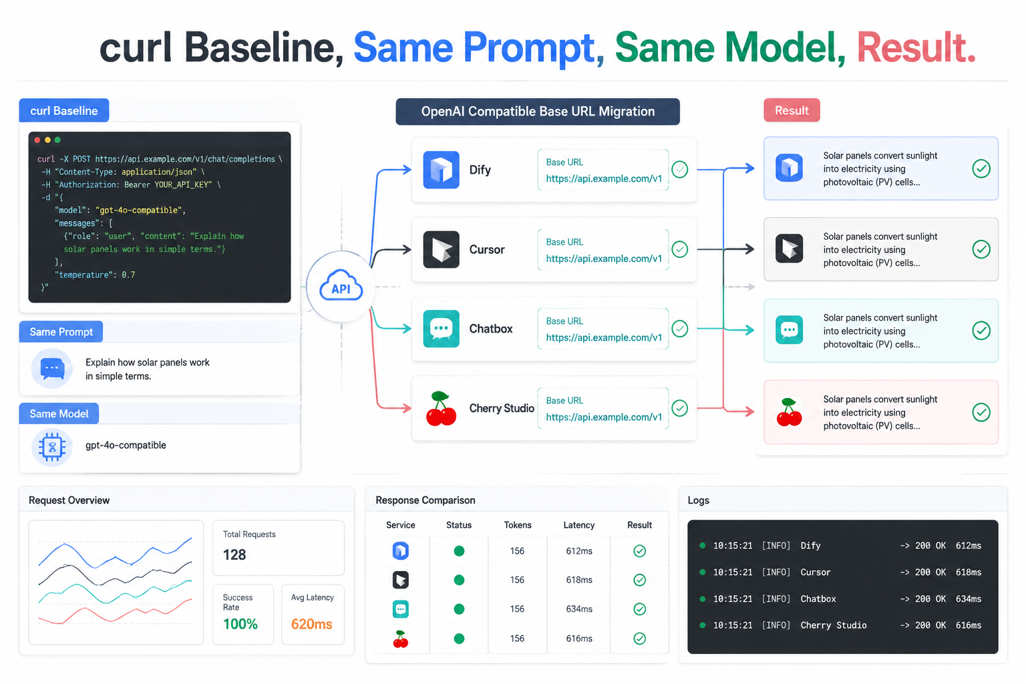This screenshot has height=684, width=1026.
Task: Click the Cursor Base URL field
Action: 603,250
